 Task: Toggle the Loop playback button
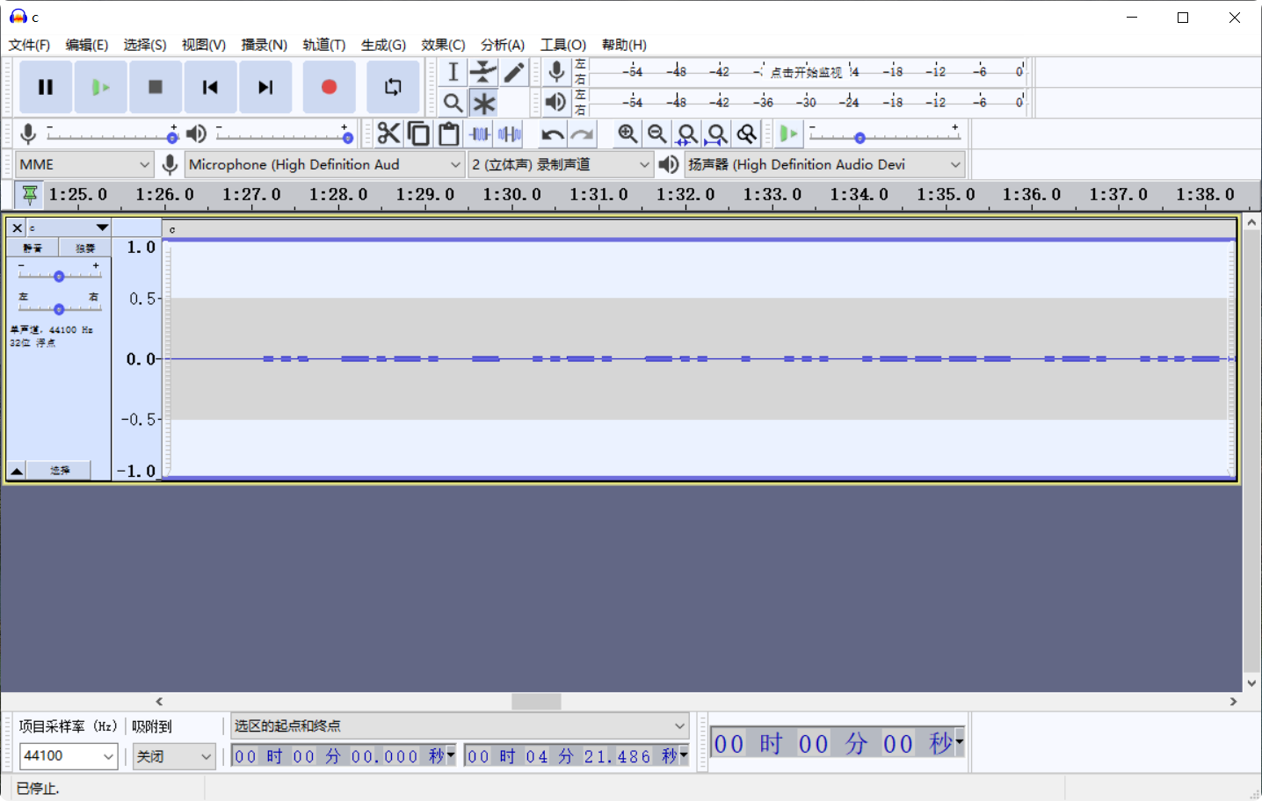point(393,87)
